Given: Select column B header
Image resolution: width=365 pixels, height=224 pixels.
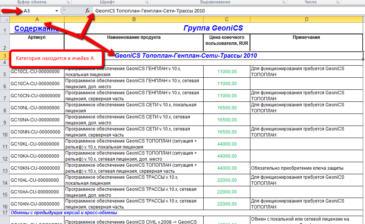Looking at the screenshot, I should point(134,19).
